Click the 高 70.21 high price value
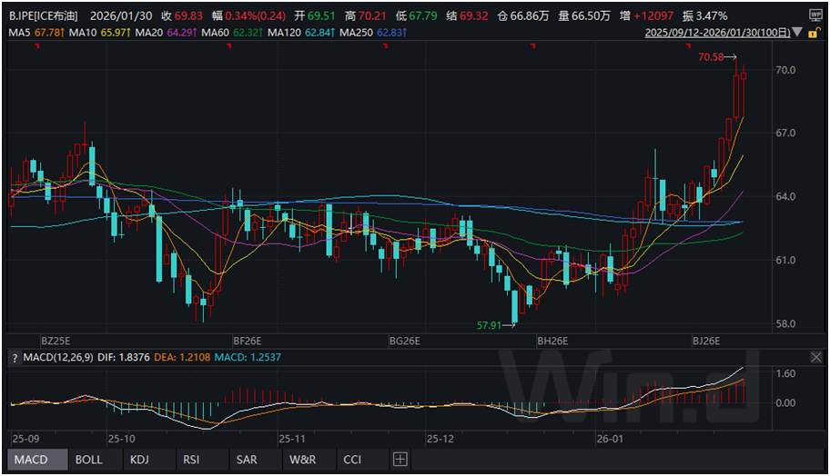The width and height of the screenshot is (830, 476). (365, 15)
